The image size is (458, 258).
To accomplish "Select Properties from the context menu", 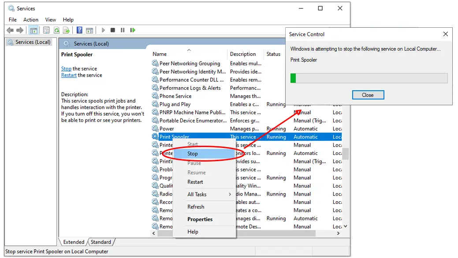I will tap(200, 219).
